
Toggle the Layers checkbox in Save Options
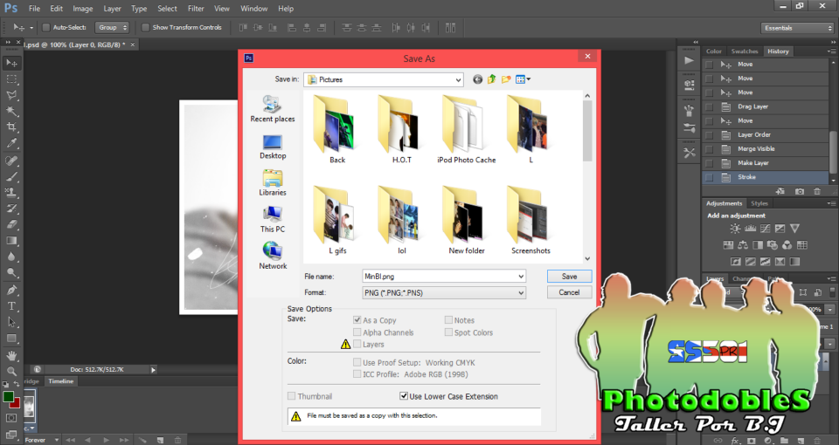(357, 344)
